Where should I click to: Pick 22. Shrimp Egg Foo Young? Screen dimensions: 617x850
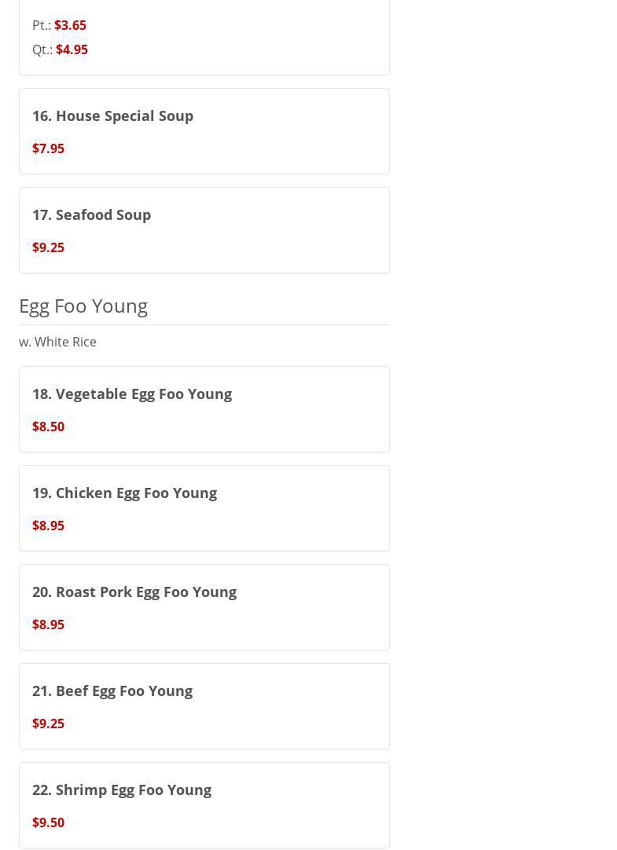pyautogui.click(x=122, y=790)
